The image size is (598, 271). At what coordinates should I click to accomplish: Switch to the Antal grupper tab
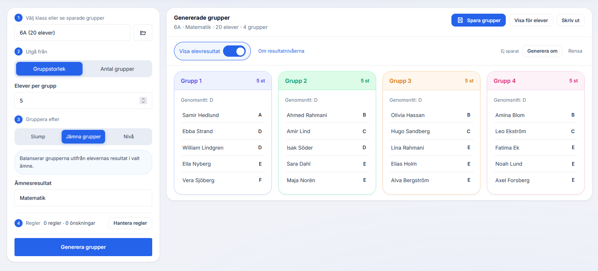point(117,69)
